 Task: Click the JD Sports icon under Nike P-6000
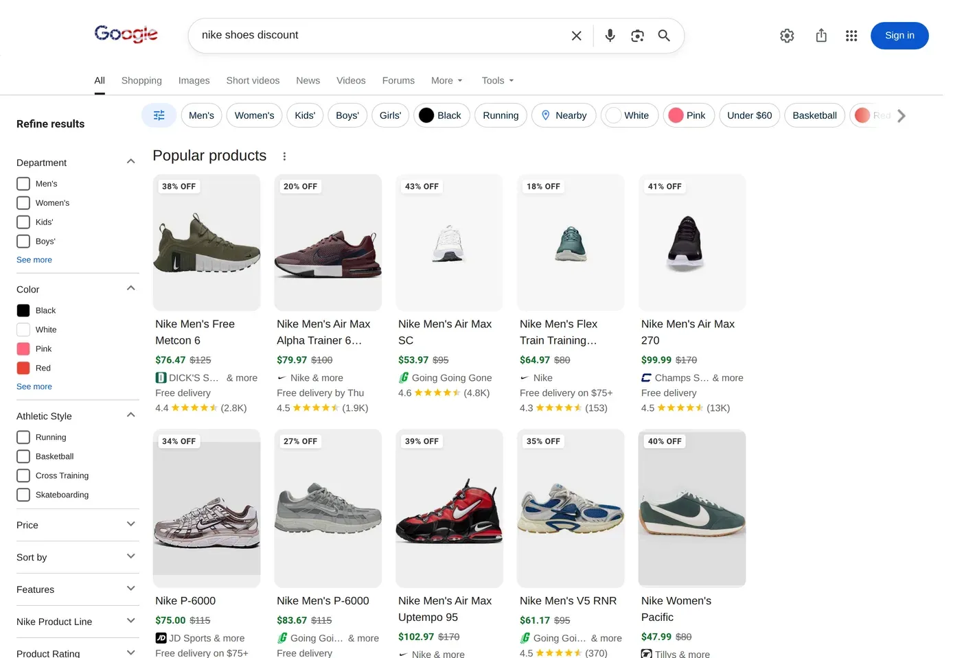[x=161, y=638]
